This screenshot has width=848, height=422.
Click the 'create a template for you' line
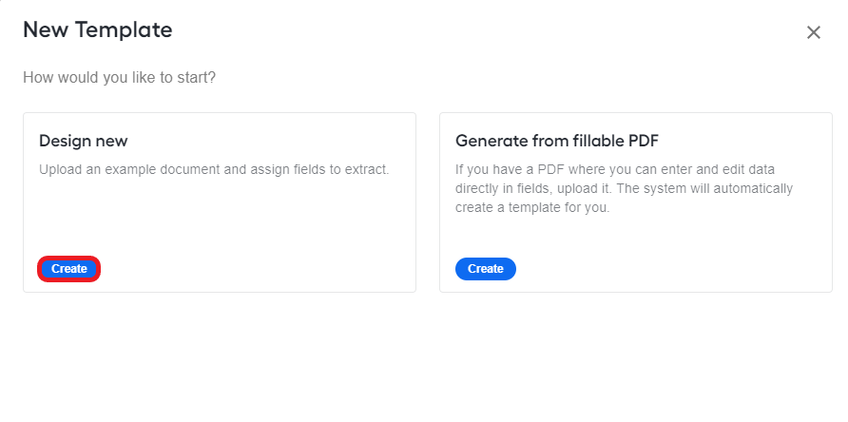click(x=532, y=208)
